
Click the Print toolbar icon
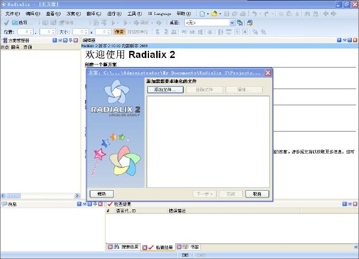coord(243,14)
